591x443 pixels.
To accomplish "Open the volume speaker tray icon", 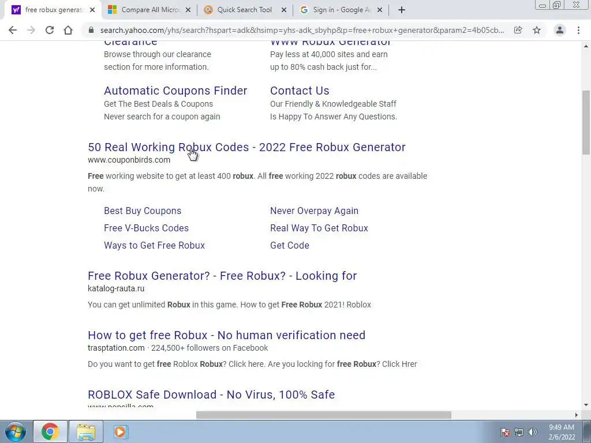I will pyautogui.click(x=533, y=432).
